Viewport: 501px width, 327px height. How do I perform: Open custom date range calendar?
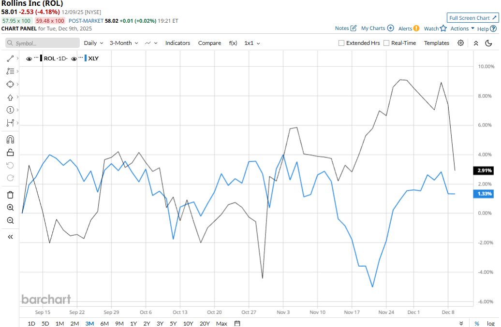237,324
